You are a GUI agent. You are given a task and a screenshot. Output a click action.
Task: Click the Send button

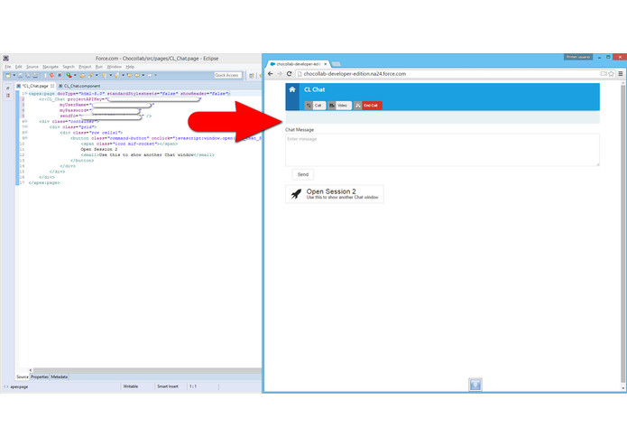(303, 174)
